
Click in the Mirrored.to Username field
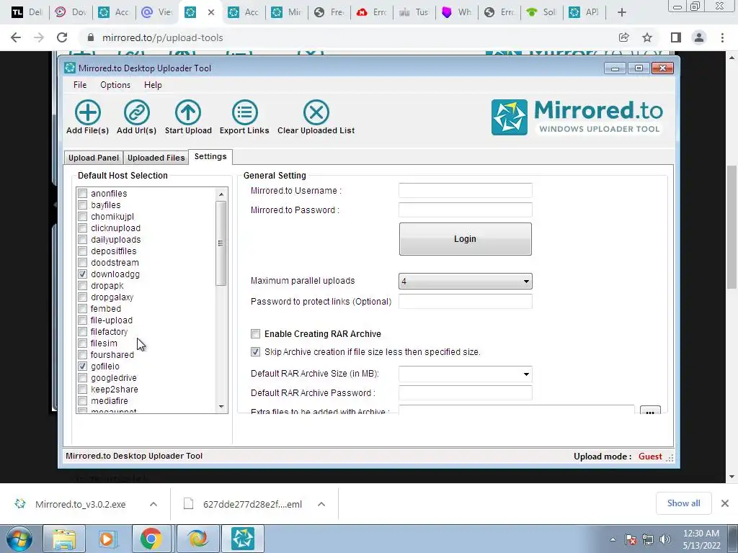465,190
